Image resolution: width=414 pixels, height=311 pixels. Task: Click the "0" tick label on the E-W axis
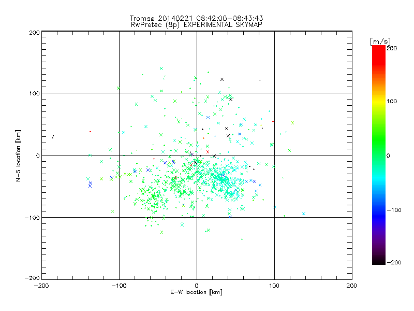pyautogui.click(x=197, y=286)
